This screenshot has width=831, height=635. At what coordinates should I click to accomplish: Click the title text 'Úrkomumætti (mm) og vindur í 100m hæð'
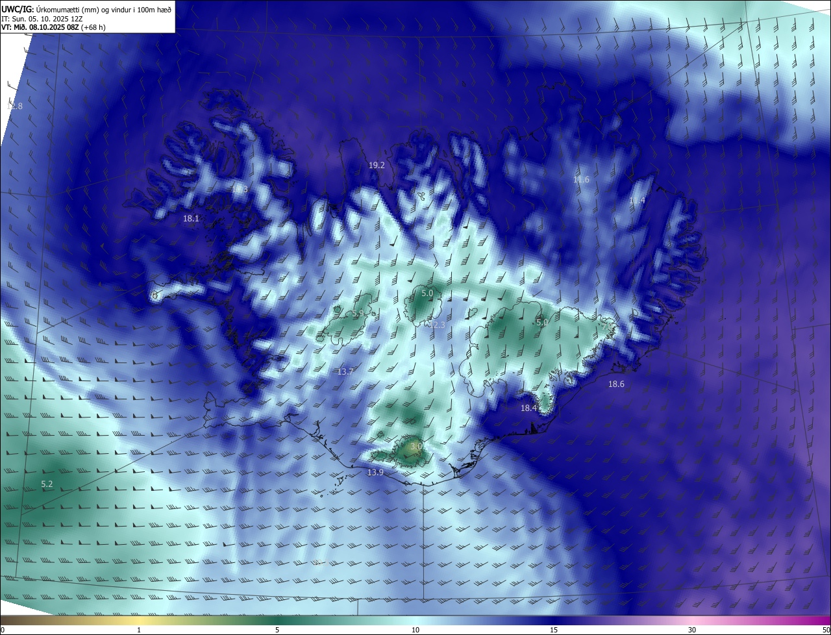tap(104, 8)
